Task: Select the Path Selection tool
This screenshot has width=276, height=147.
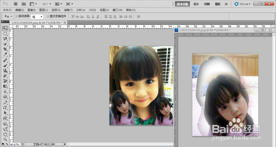Action: tap(5, 113)
